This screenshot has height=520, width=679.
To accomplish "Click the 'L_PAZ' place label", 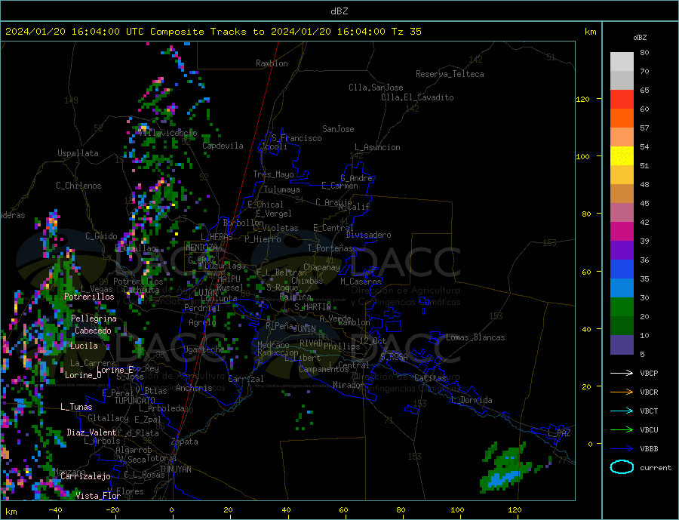I will coord(559,433).
